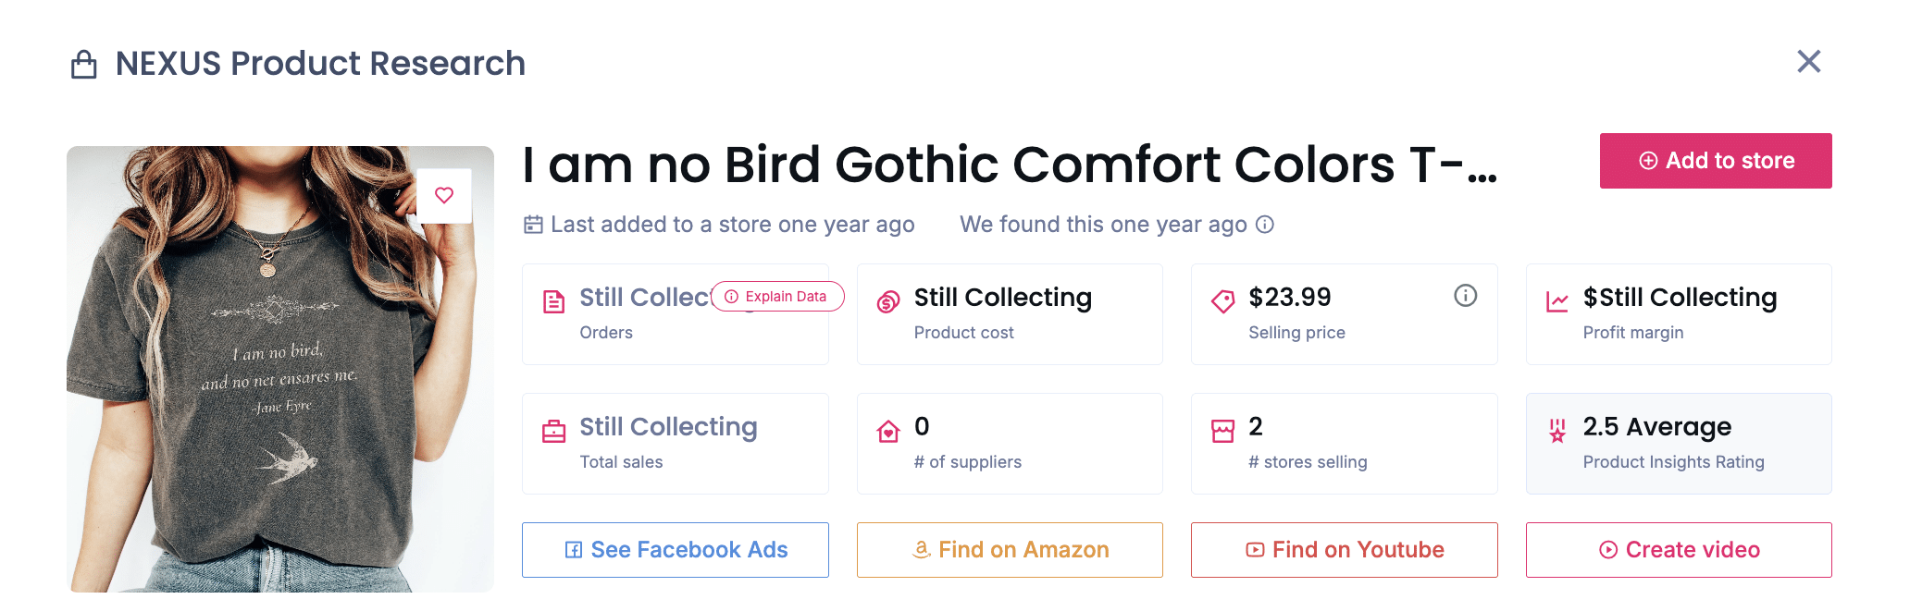Select Find on Youtube button
The height and width of the screenshot is (599, 1910).
[x=1344, y=550]
